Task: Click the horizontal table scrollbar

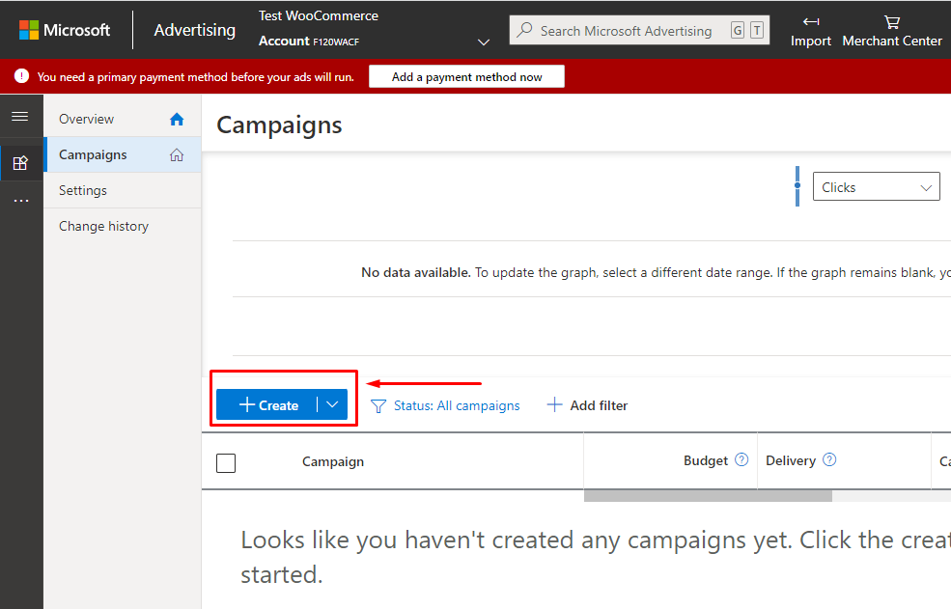Action: tap(708, 496)
